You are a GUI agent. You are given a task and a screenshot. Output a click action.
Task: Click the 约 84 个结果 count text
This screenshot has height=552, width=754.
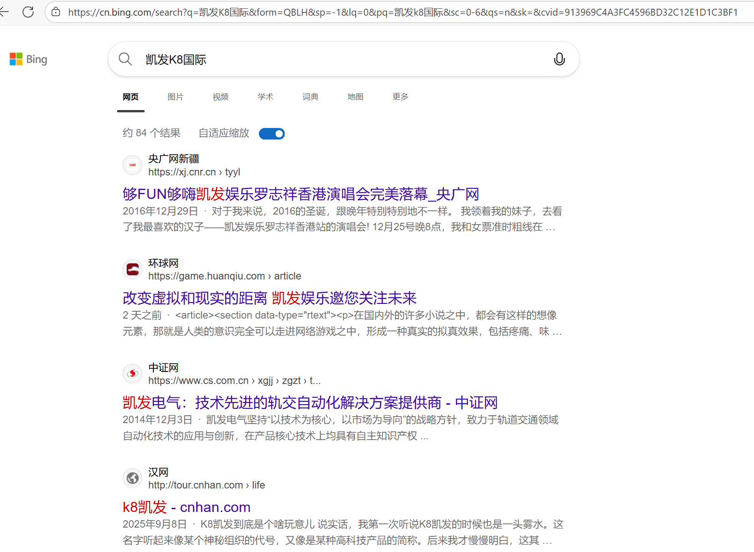pos(152,133)
